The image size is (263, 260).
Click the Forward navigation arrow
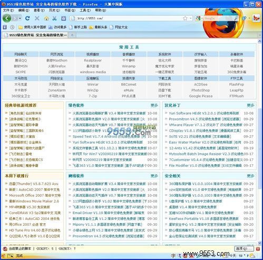[x=15, y=18]
